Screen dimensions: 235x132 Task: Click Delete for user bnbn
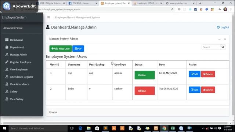tap(208, 90)
